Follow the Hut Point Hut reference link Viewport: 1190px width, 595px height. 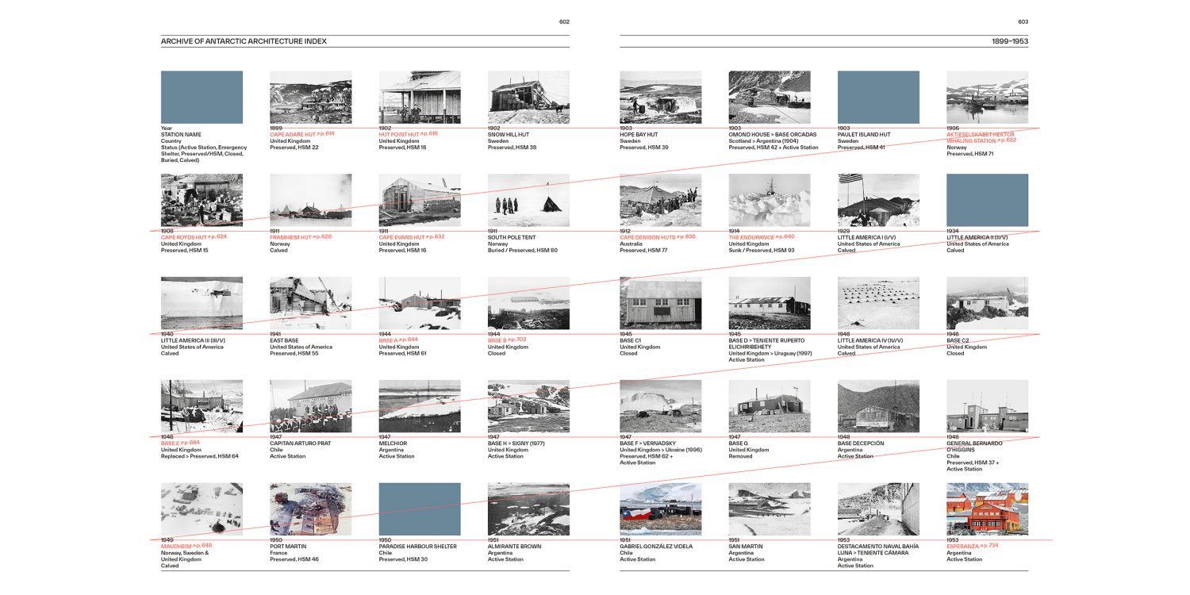click(x=408, y=135)
